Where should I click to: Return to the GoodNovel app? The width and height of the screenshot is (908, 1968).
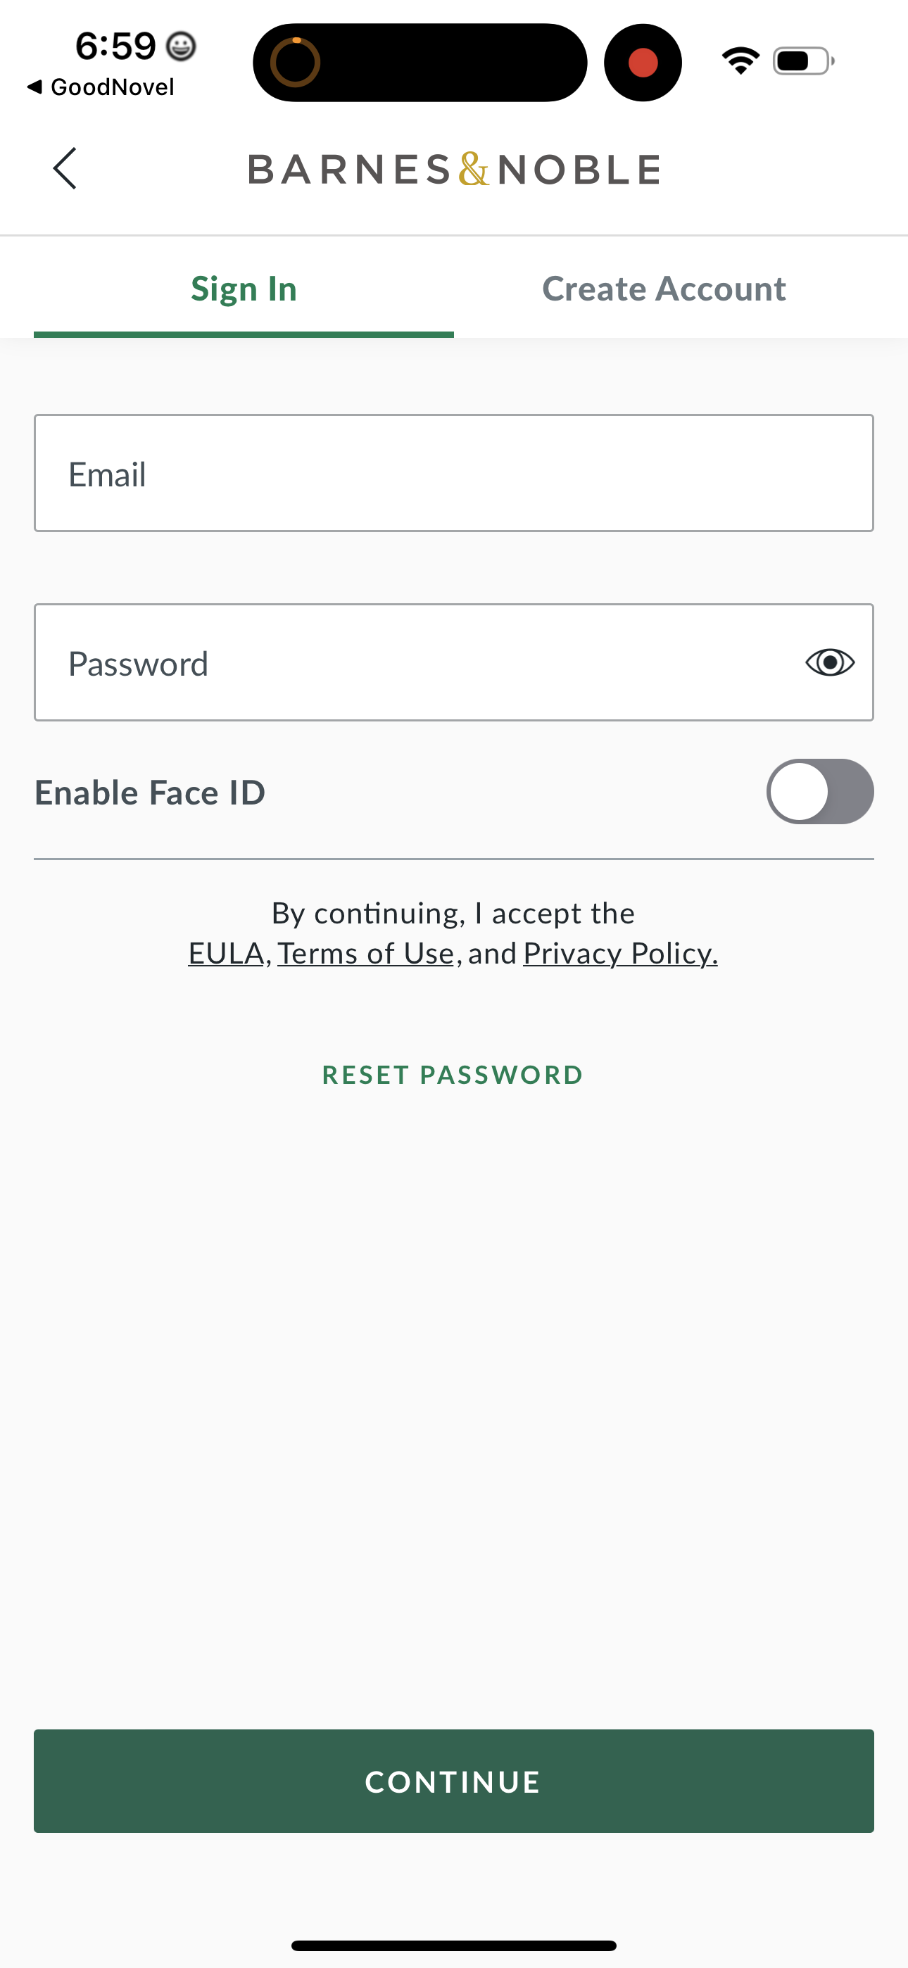tap(101, 87)
